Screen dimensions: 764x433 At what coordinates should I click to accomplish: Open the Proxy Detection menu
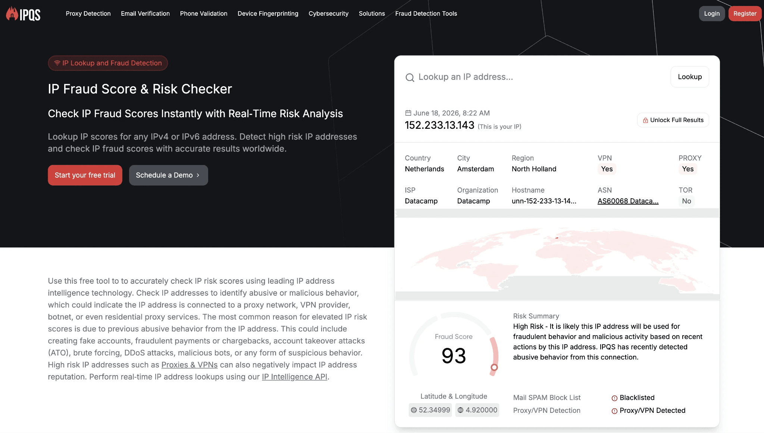[x=88, y=13]
